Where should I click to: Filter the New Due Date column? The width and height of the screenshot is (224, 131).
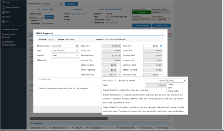(73, 128)
